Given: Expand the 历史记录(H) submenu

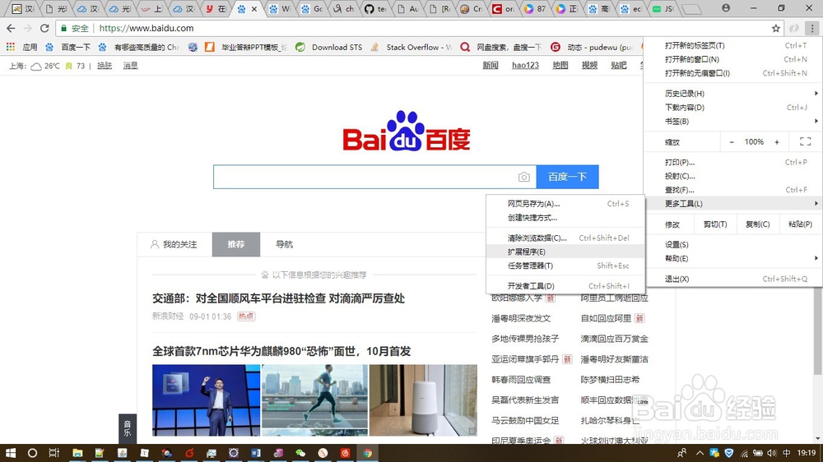Looking at the screenshot, I should click(733, 94).
